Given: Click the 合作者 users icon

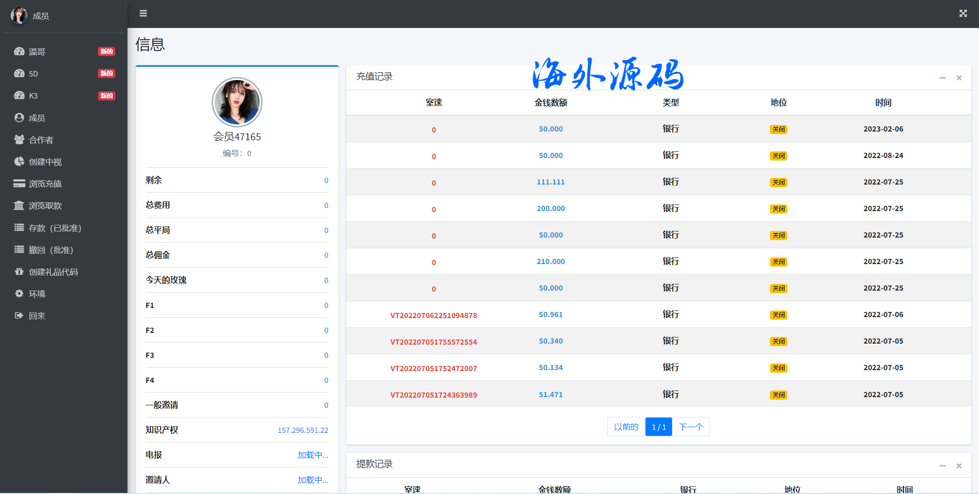Looking at the screenshot, I should coord(19,140).
